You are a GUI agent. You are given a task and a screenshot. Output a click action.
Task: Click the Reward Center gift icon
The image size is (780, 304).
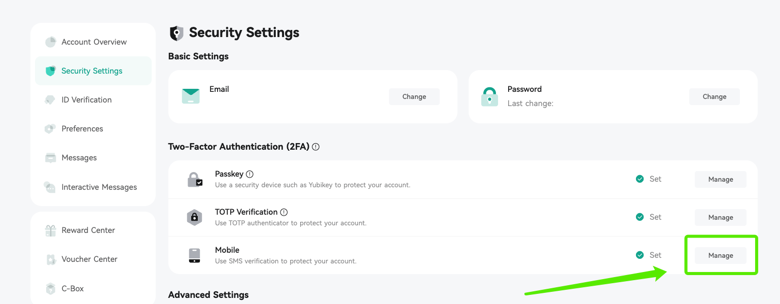pos(50,230)
